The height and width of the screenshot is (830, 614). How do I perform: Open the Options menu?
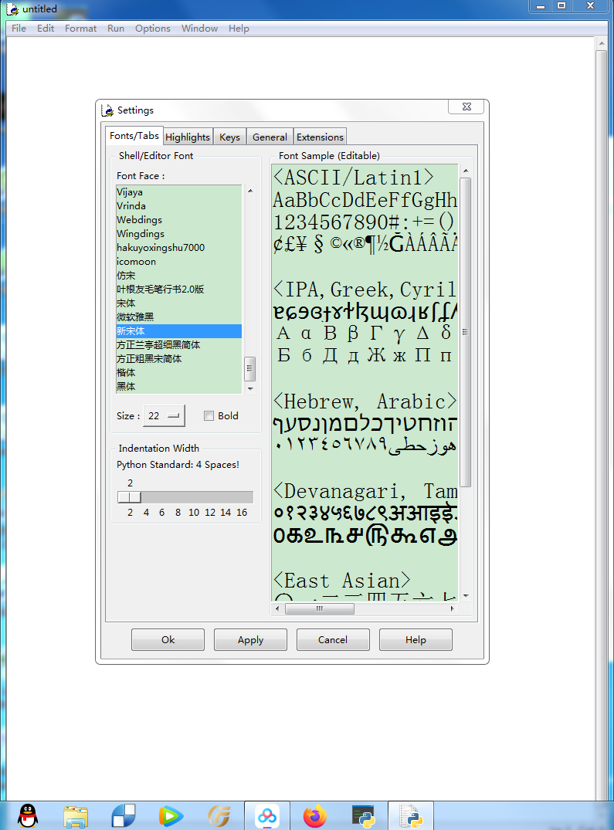point(152,28)
